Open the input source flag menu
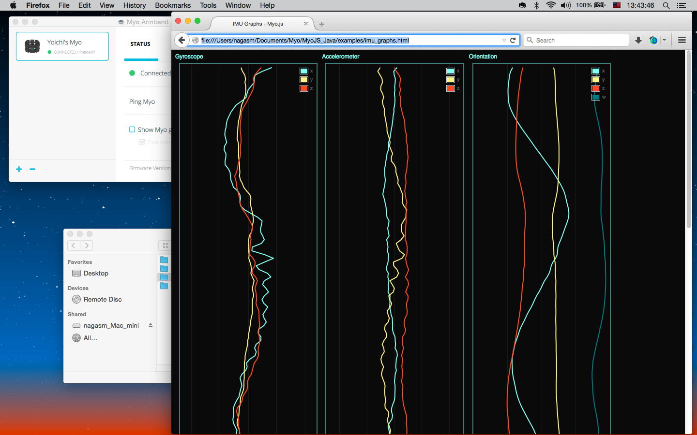The width and height of the screenshot is (697, 435). (x=617, y=5)
